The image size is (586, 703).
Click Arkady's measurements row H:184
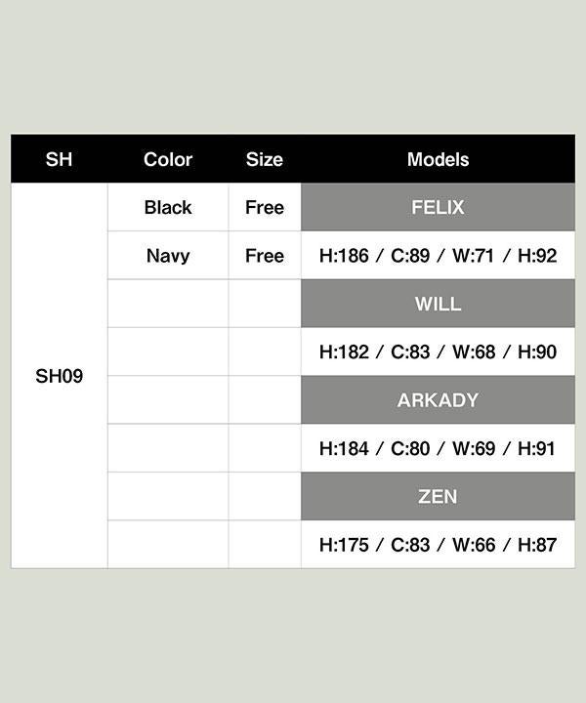[439, 448]
